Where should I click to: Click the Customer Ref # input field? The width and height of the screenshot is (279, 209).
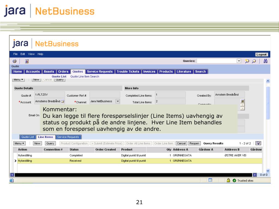coord(105,95)
